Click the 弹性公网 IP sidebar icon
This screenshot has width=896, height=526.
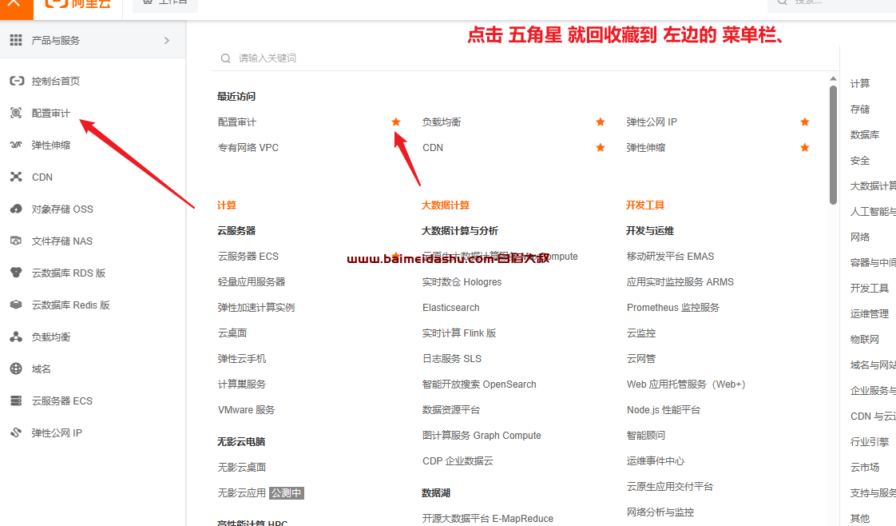[x=16, y=432]
